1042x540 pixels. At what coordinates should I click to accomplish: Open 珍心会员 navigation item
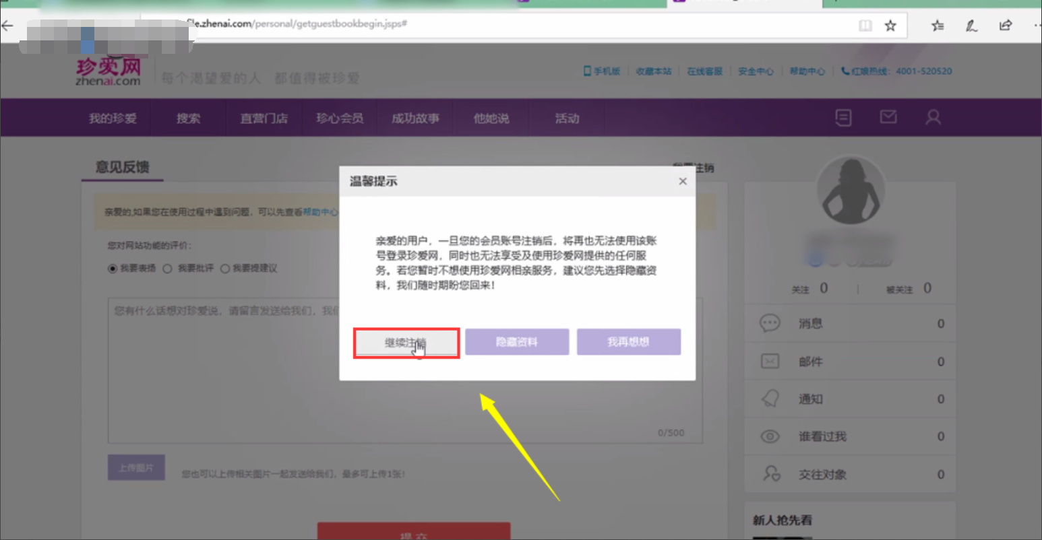340,118
